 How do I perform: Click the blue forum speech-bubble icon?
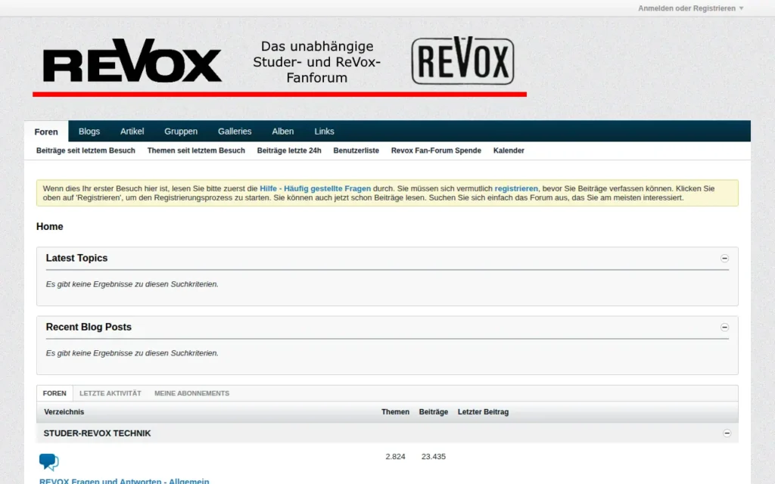coord(49,462)
